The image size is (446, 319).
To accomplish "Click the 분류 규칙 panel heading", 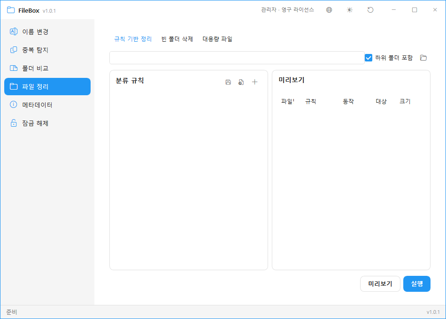I will pyautogui.click(x=130, y=81).
